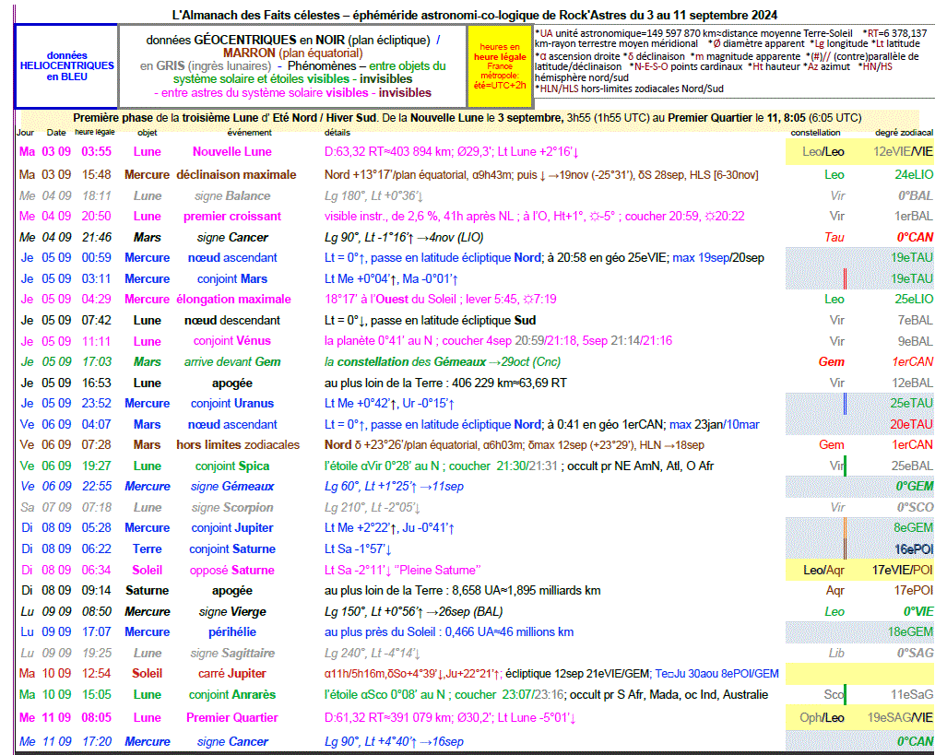The height and width of the screenshot is (755, 947).
Task: Click the "signe Scorpion" event cell
Action: click(232, 507)
